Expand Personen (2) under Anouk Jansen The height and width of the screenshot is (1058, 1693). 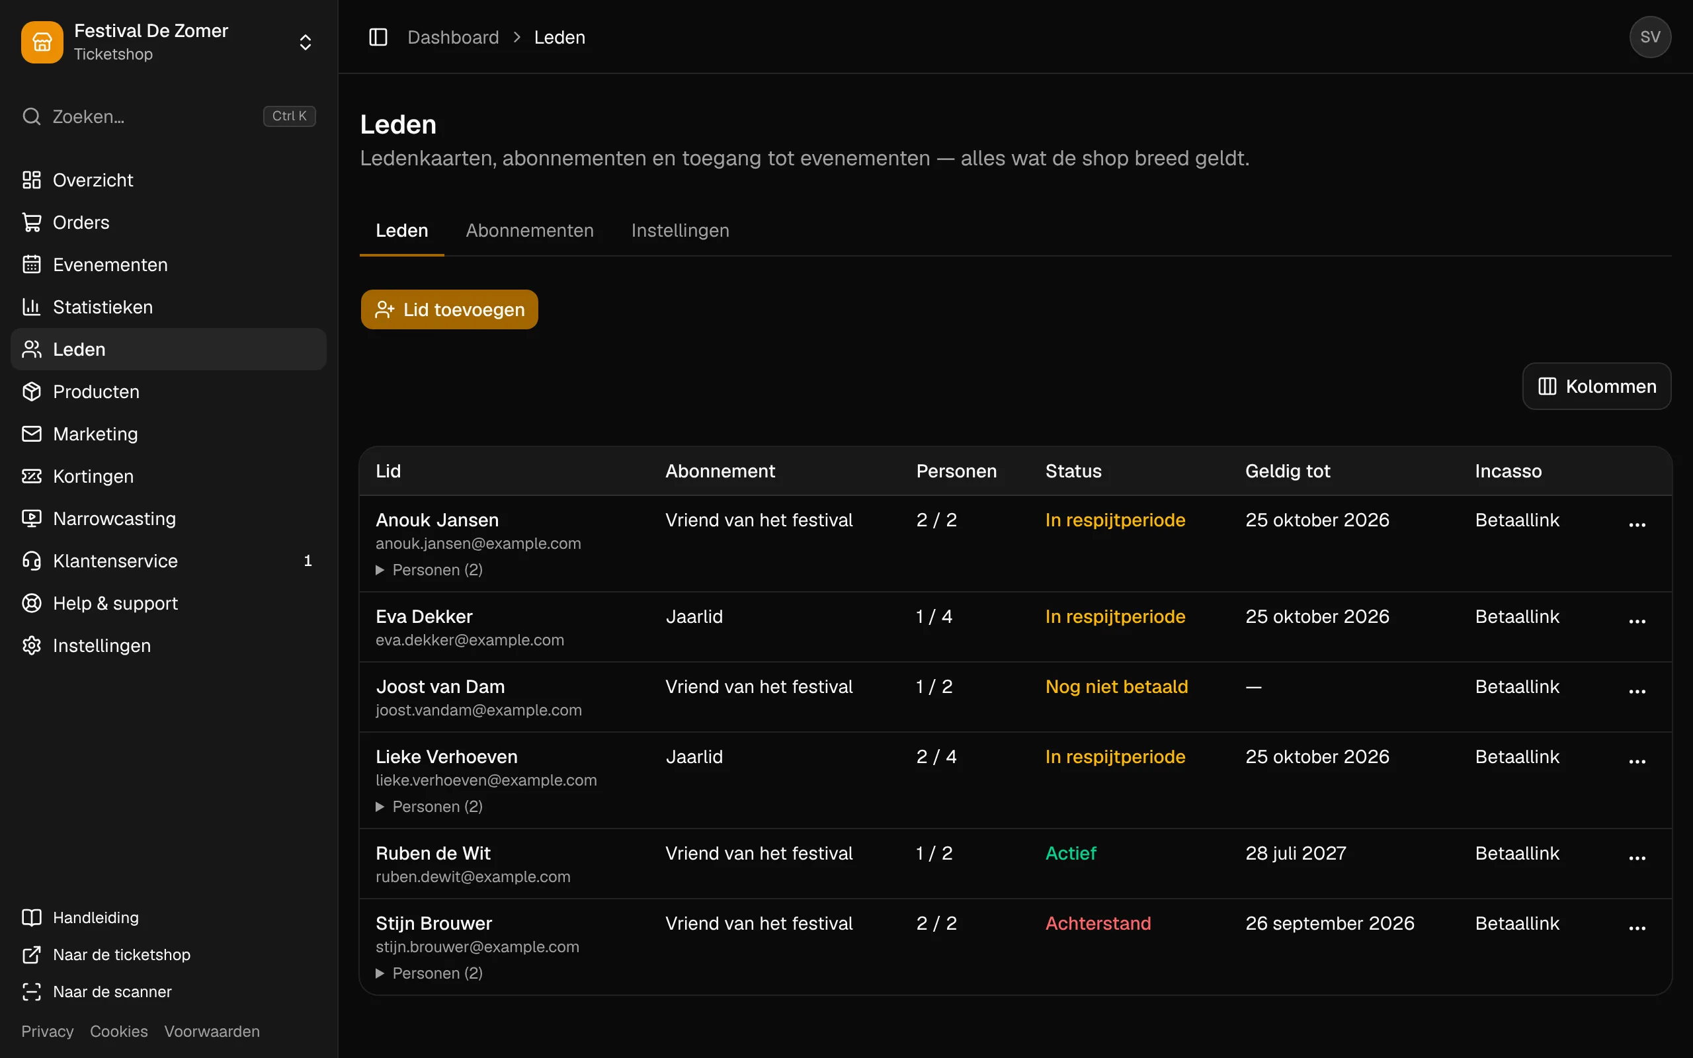click(x=430, y=570)
